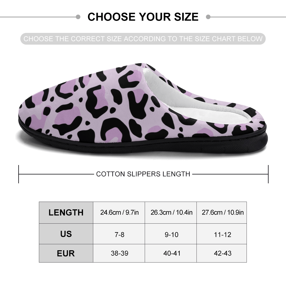Select EUR size 42-43
This screenshot has height=286, width=286.
tap(222, 253)
